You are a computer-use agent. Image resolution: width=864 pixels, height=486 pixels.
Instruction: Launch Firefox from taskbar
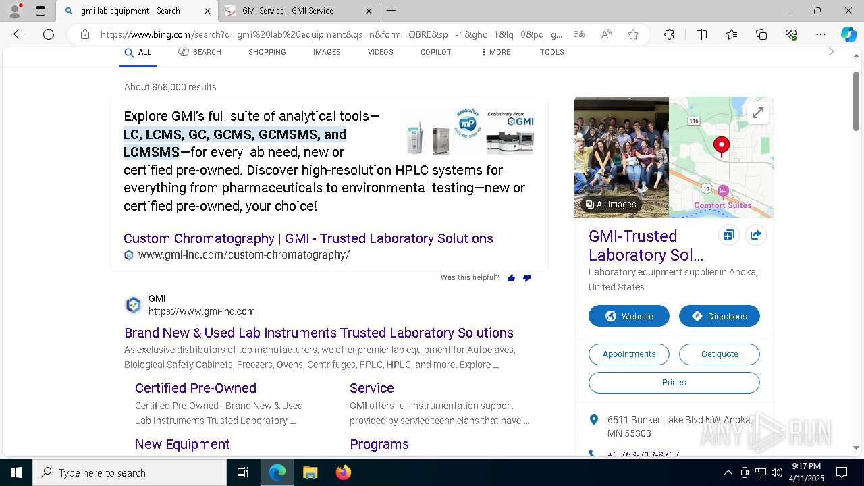coord(343,473)
